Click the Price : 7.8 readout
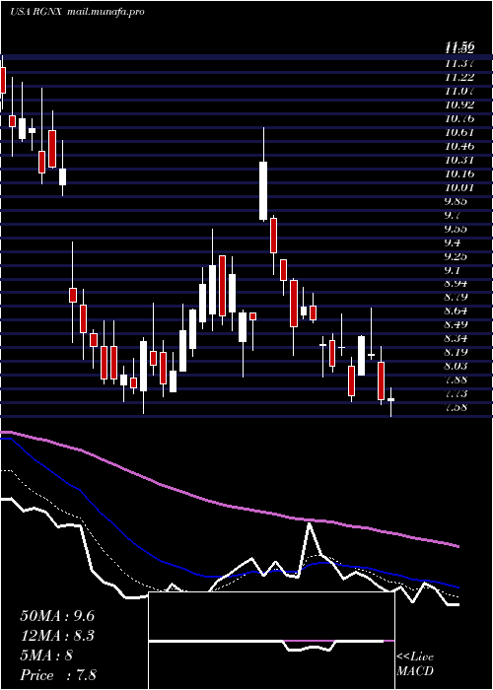This screenshot has height=690, width=493. tap(58, 675)
